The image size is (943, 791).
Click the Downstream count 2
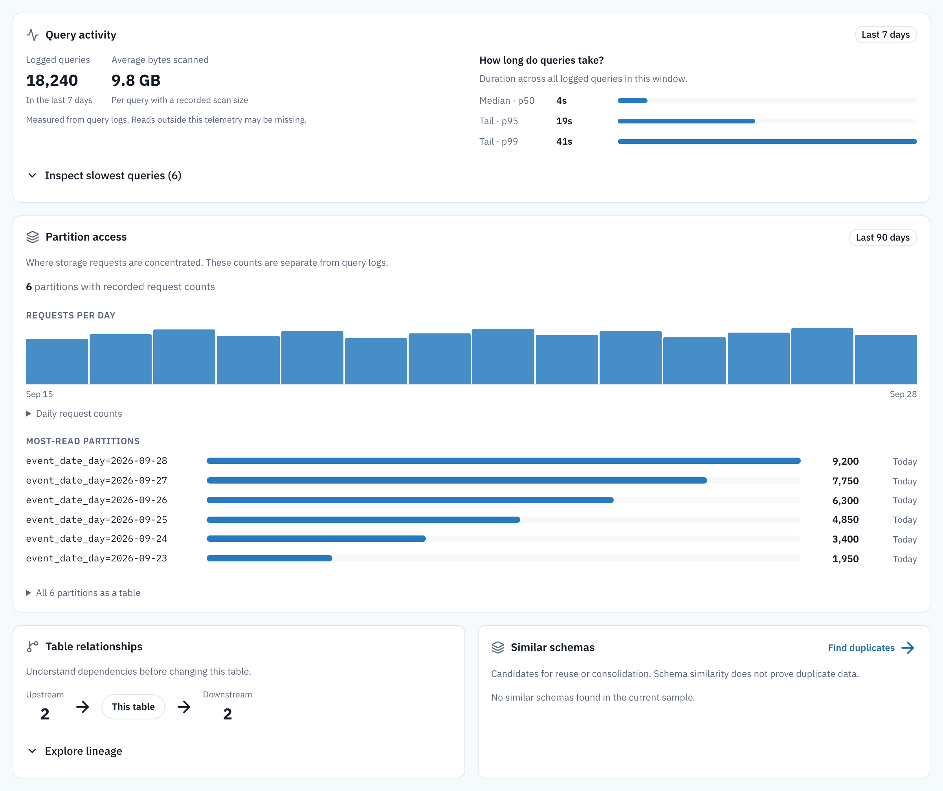(x=227, y=714)
